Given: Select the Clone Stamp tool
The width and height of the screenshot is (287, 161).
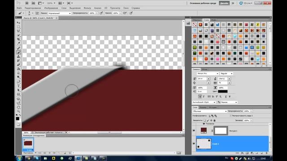Looking at the screenshot, I should coord(18,57).
